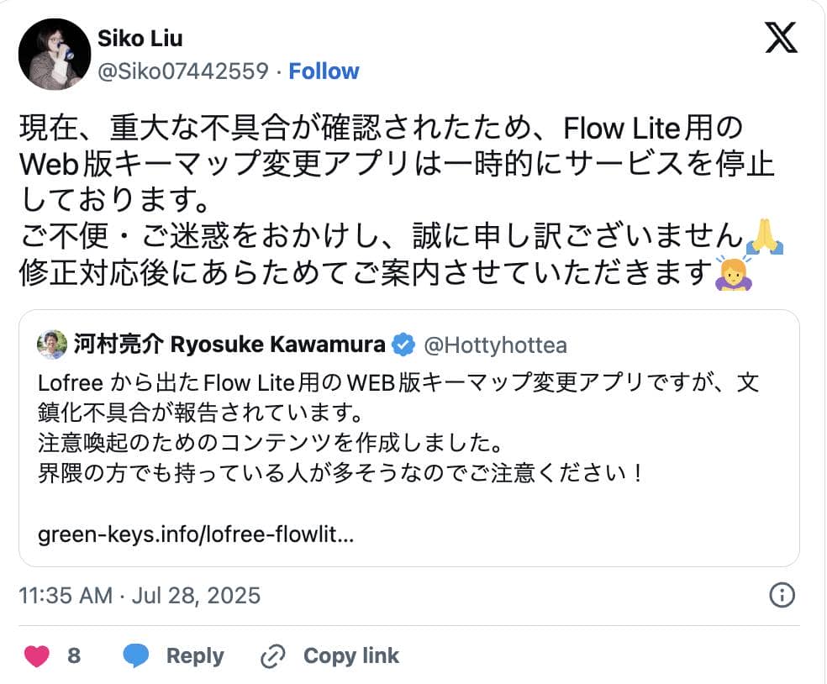827x684 pixels.
Task: Click the 河村亮介 Ryosuke Kawamura name
Action: point(229,345)
